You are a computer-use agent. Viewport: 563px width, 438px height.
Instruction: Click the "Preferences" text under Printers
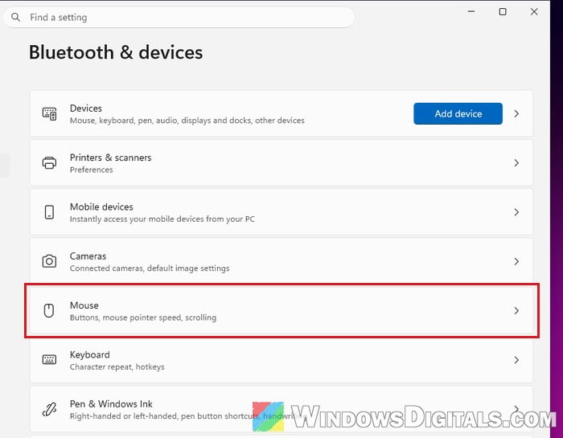coord(91,170)
